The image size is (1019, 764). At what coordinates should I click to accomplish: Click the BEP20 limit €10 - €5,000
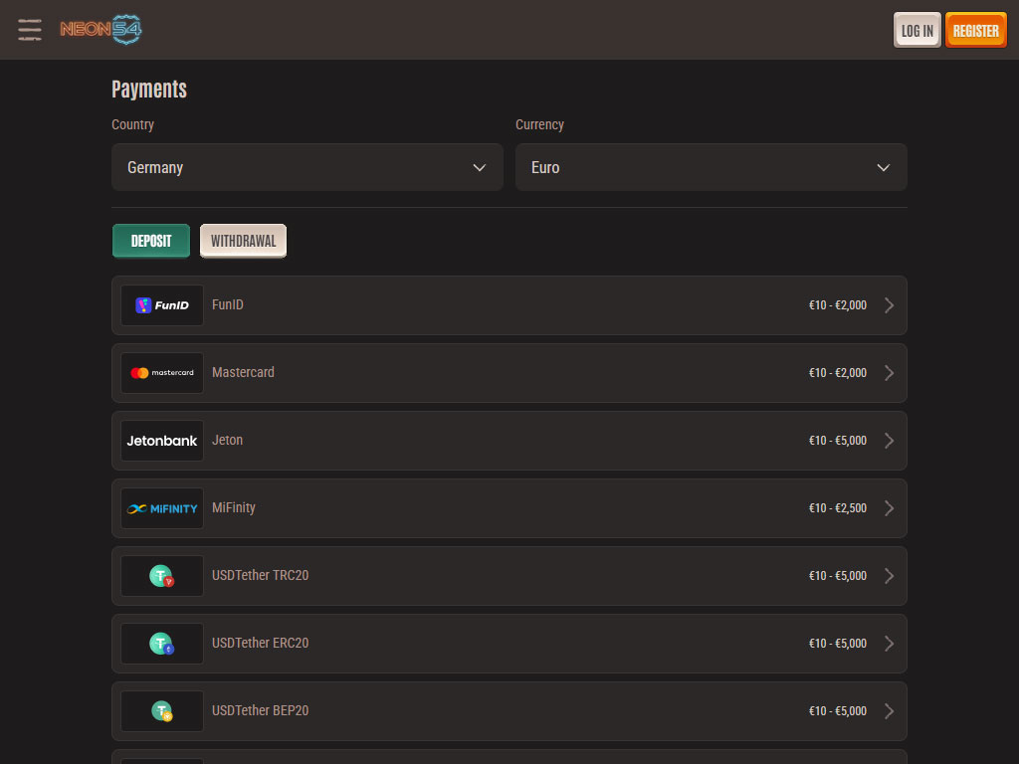pos(838,710)
